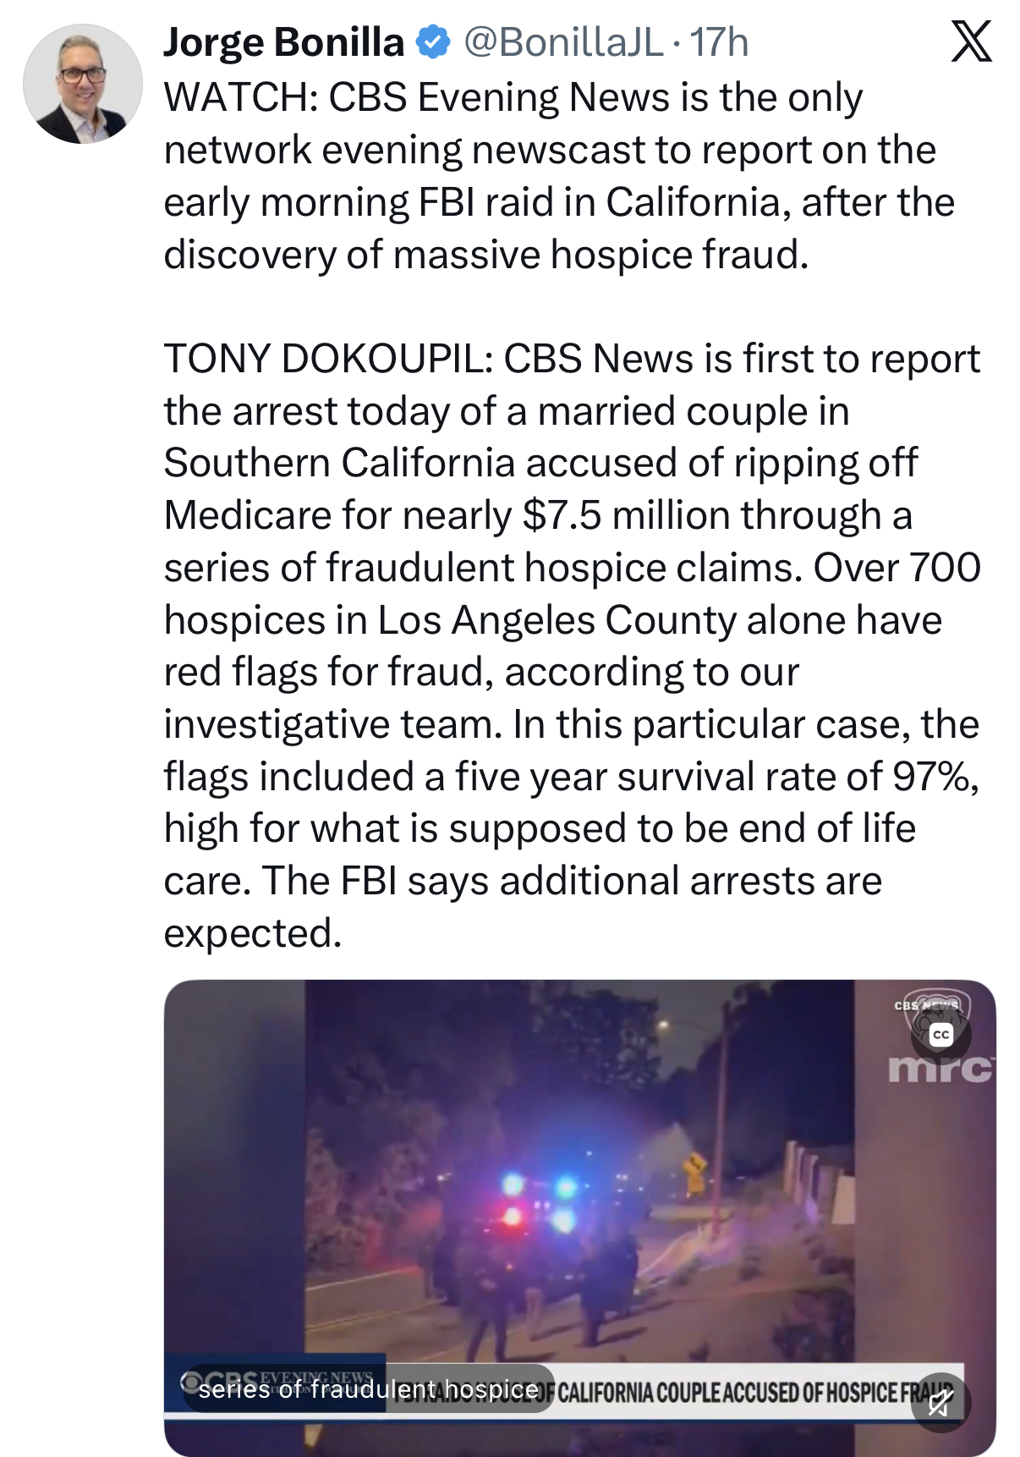Click the mrc watermark on the video
This screenshot has width=1020, height=1457.
point(940,1069)
